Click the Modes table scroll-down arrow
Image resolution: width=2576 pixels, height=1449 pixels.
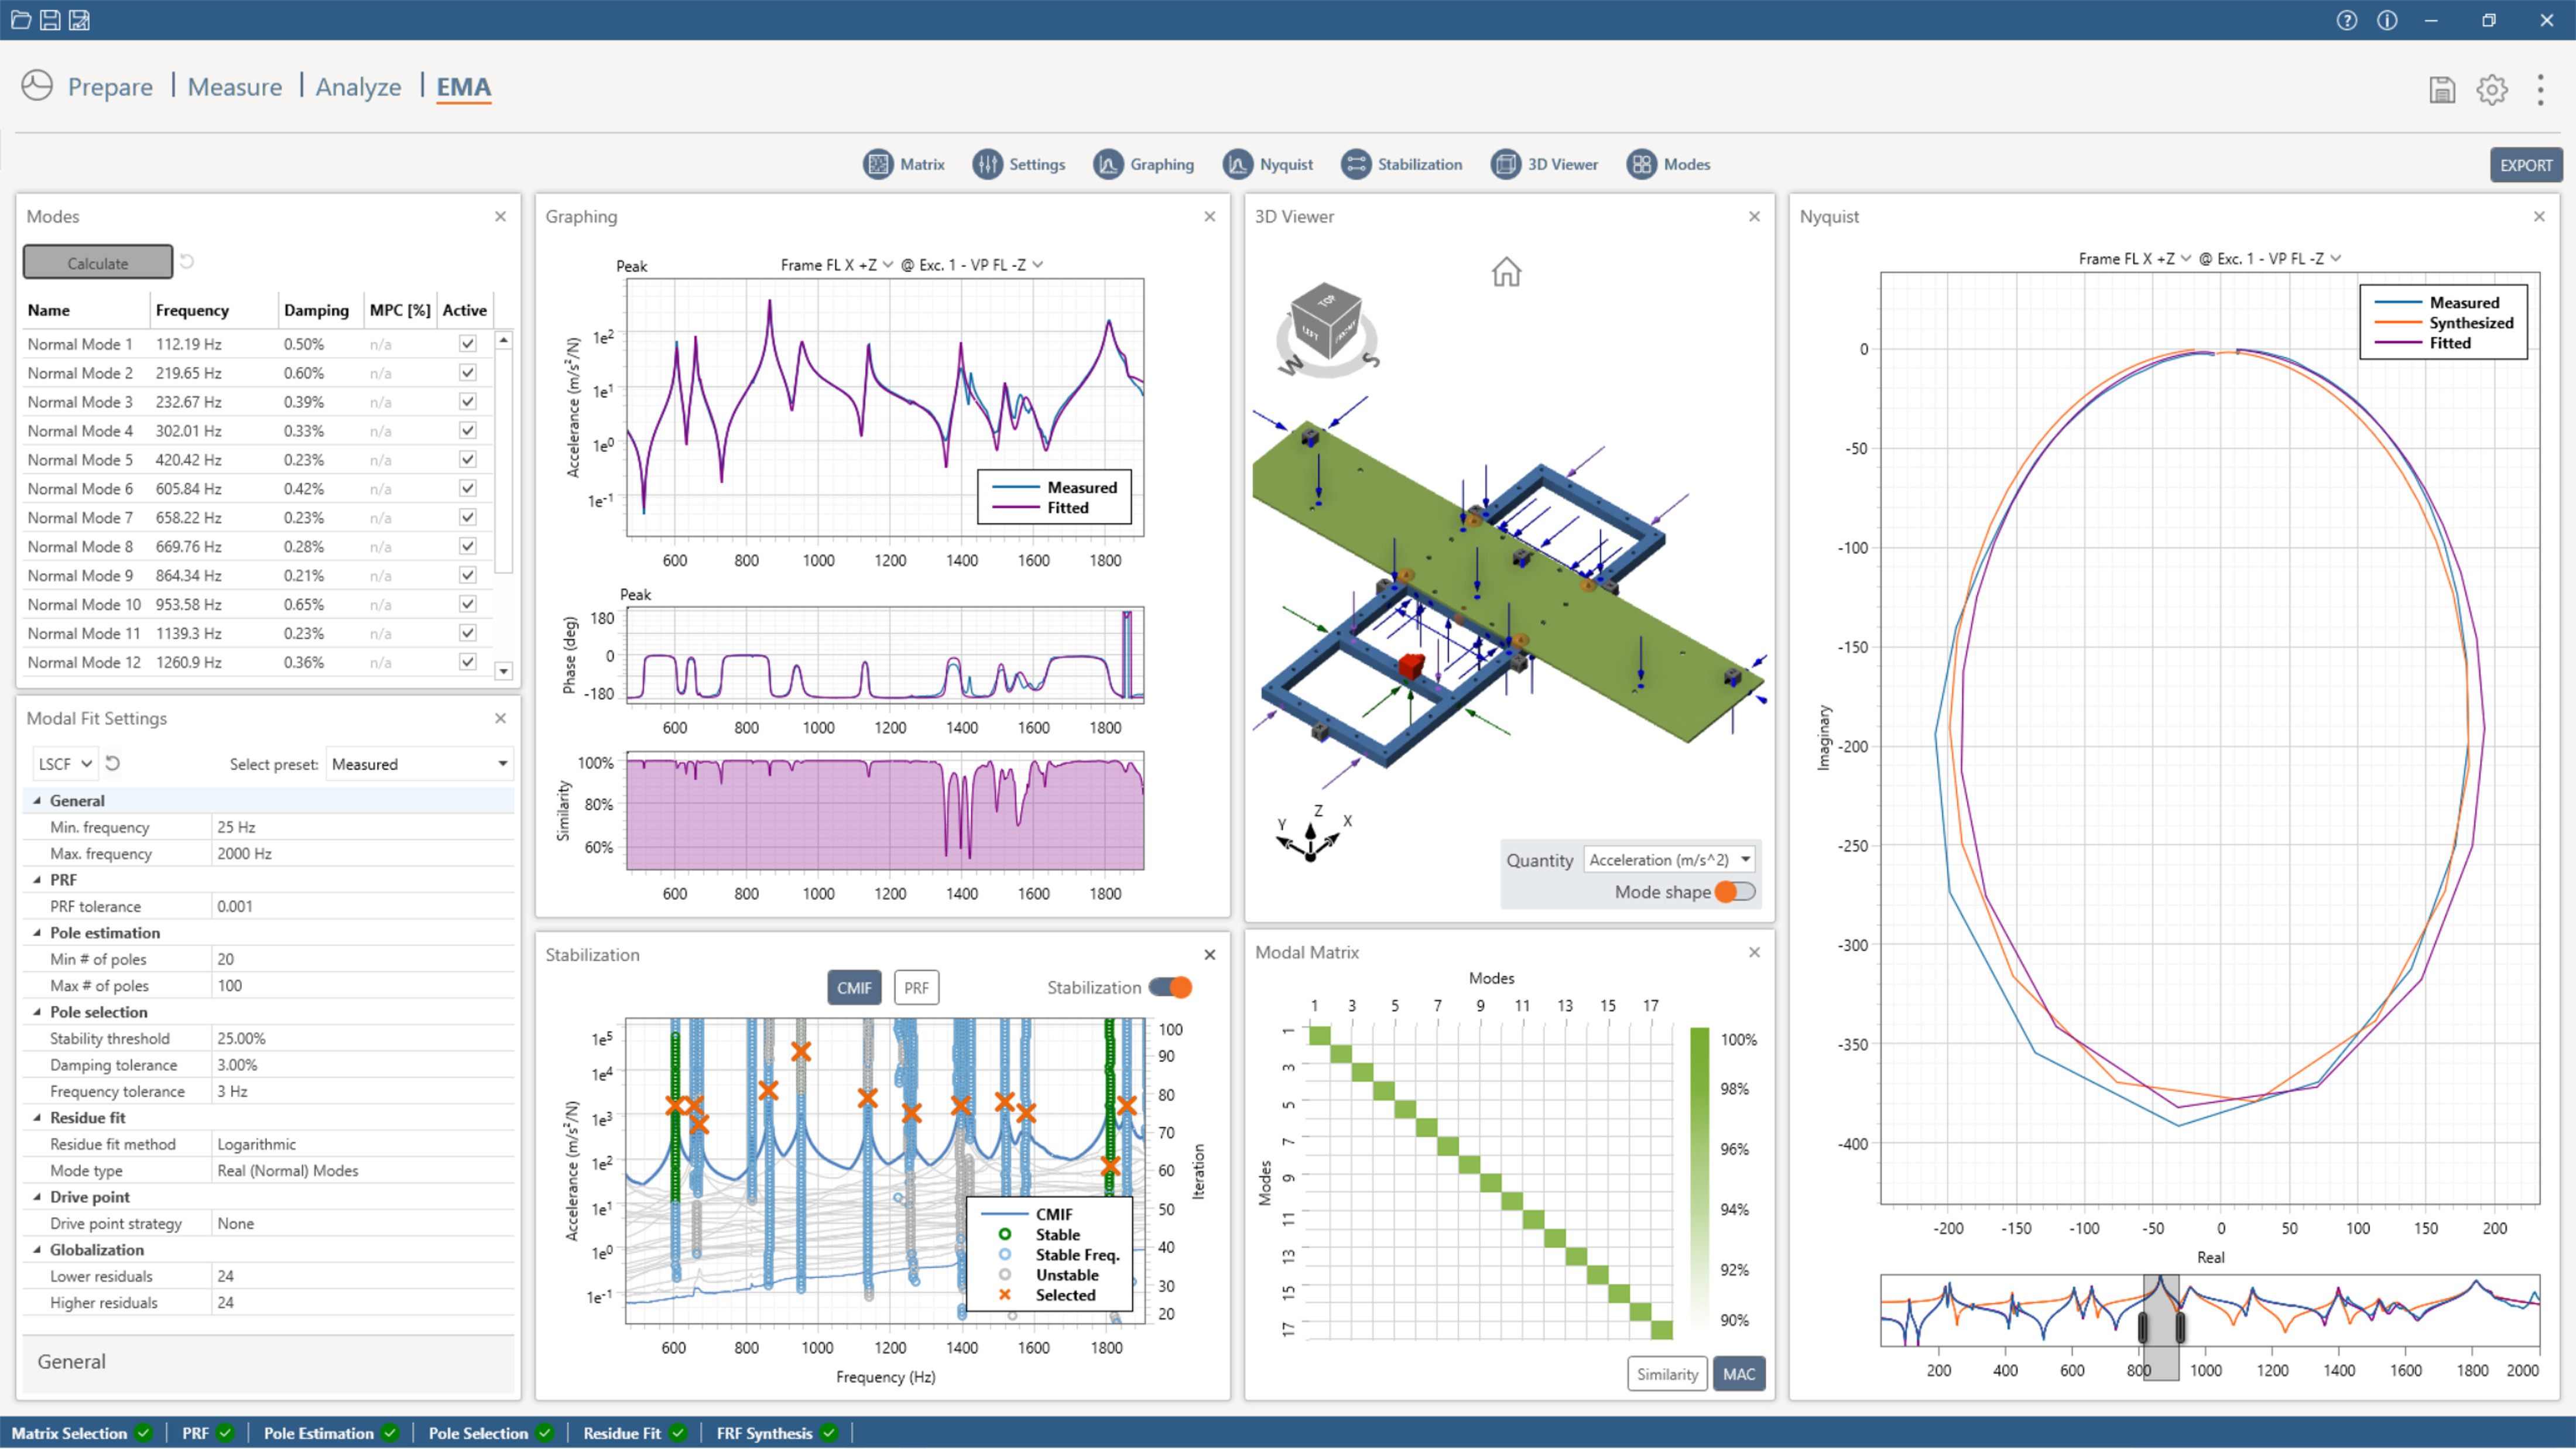click(x=504, y=671)
